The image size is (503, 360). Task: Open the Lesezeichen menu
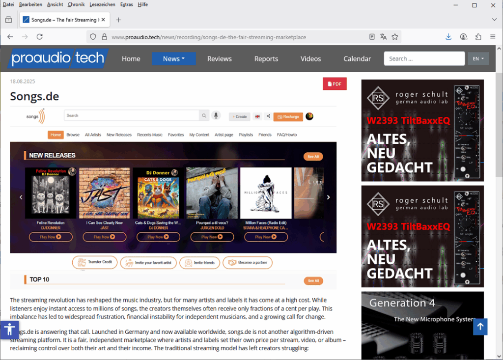tap(102, 4)
